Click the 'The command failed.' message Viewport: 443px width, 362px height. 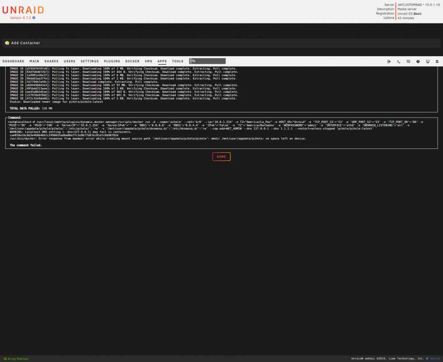pos(26,145)
